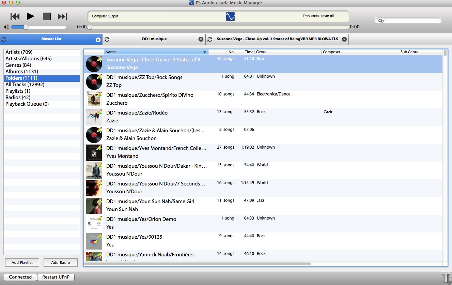This screenshot has width=452, height=285.
Task: Click Add Playlist button
Action: coord(22,262)
